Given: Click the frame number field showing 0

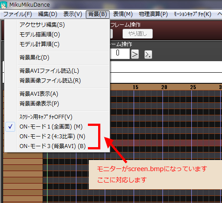Looking at the screenshot, I should click(119, 54).
